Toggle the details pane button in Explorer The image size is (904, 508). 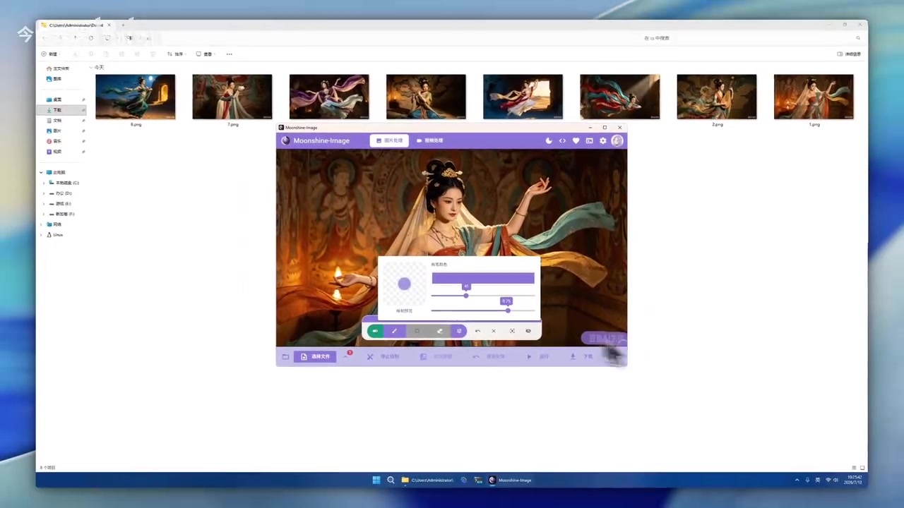click(x=849, y=54)
